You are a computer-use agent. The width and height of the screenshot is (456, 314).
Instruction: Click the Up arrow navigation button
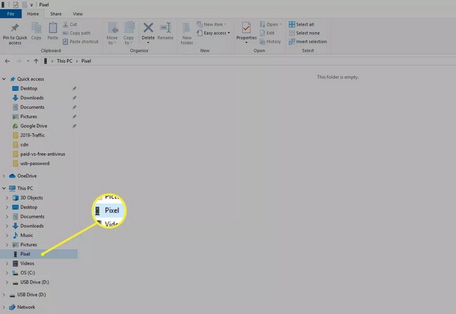pos(36,61)
